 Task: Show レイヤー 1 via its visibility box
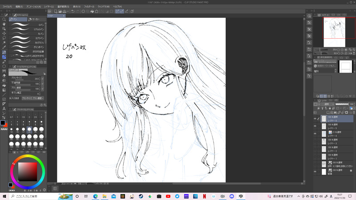[x=315, y=157]
